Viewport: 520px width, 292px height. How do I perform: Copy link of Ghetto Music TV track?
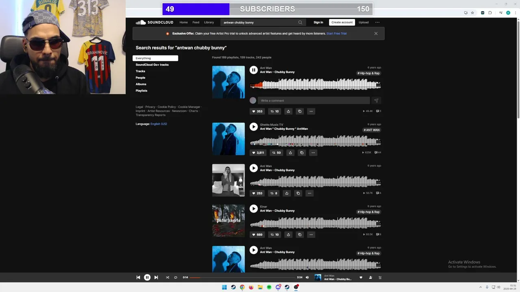(301, 152)
